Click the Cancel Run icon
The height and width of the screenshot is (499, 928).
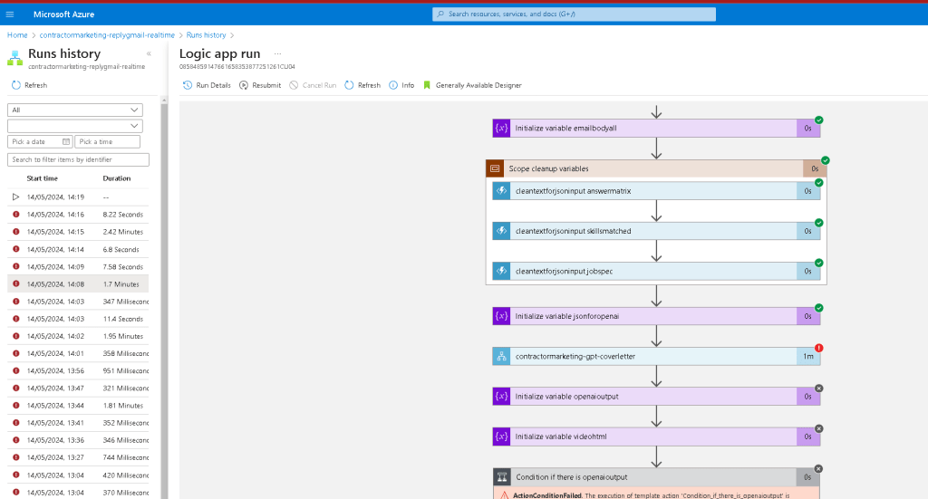pos(294,85)
